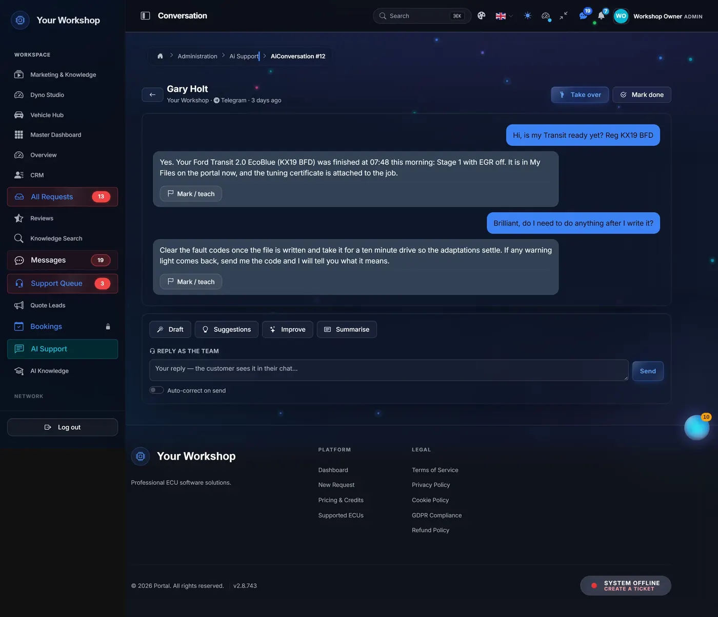Open CRM in sidebar
718x617 pixels.
tap(63, 175)
